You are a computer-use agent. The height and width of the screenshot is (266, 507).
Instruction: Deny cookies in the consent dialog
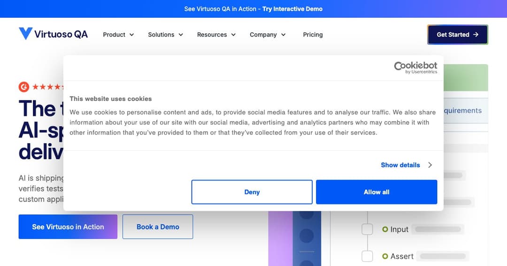(252, 192)
